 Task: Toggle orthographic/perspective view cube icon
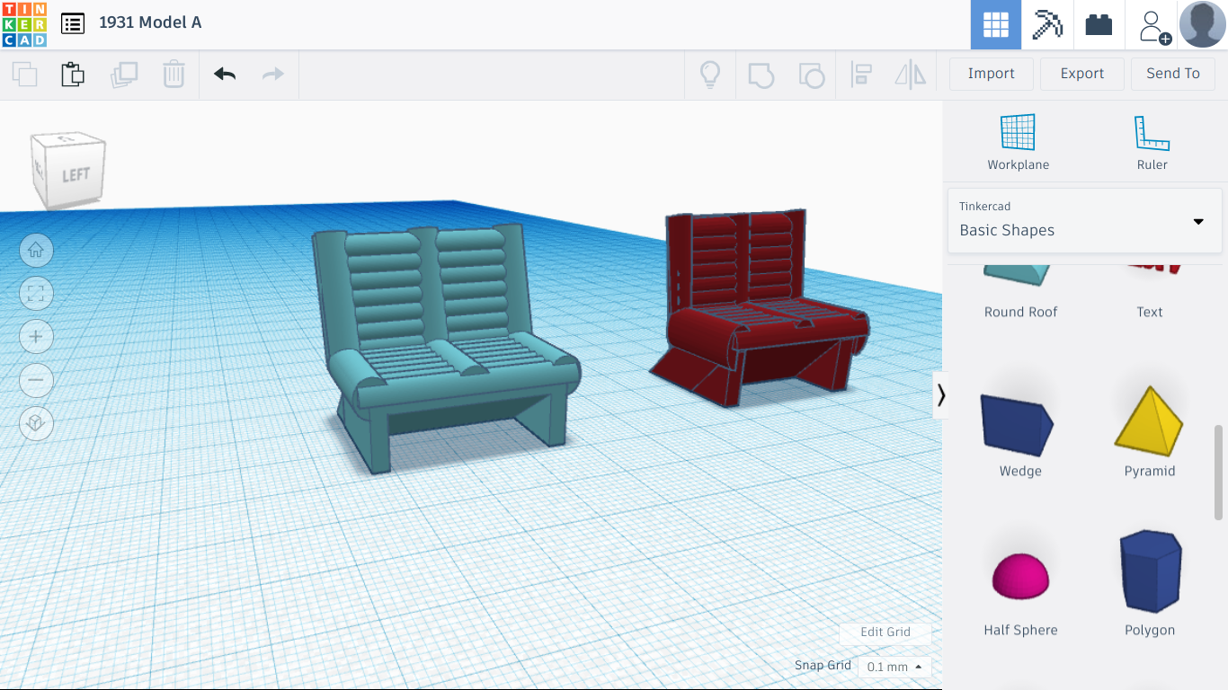click(x=36, y=422)
